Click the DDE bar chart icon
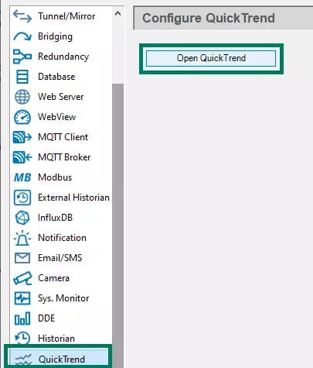Viewport: 313px width, 368px height. (x=22, y=318)
